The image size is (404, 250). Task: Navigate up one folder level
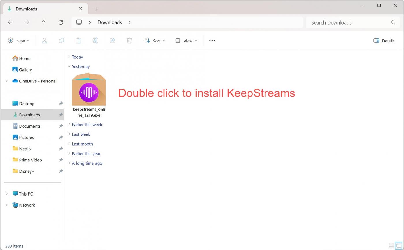pos(44,22)
